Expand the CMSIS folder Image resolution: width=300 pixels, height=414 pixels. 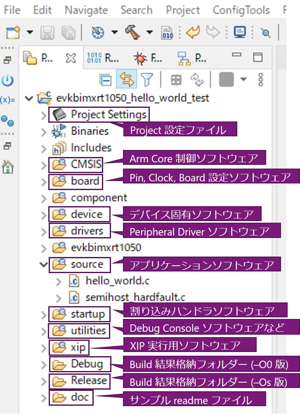(x=44, y=165)
